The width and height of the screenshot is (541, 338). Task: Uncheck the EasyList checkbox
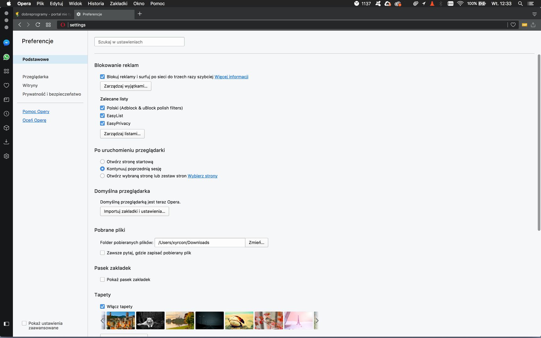coord(102,116)
